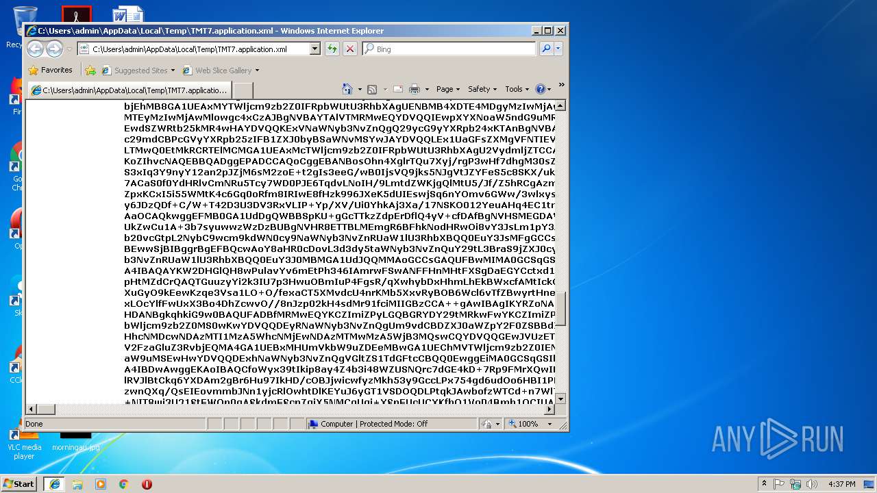Click the volume speaker tray icon

(x=812, y=483)
